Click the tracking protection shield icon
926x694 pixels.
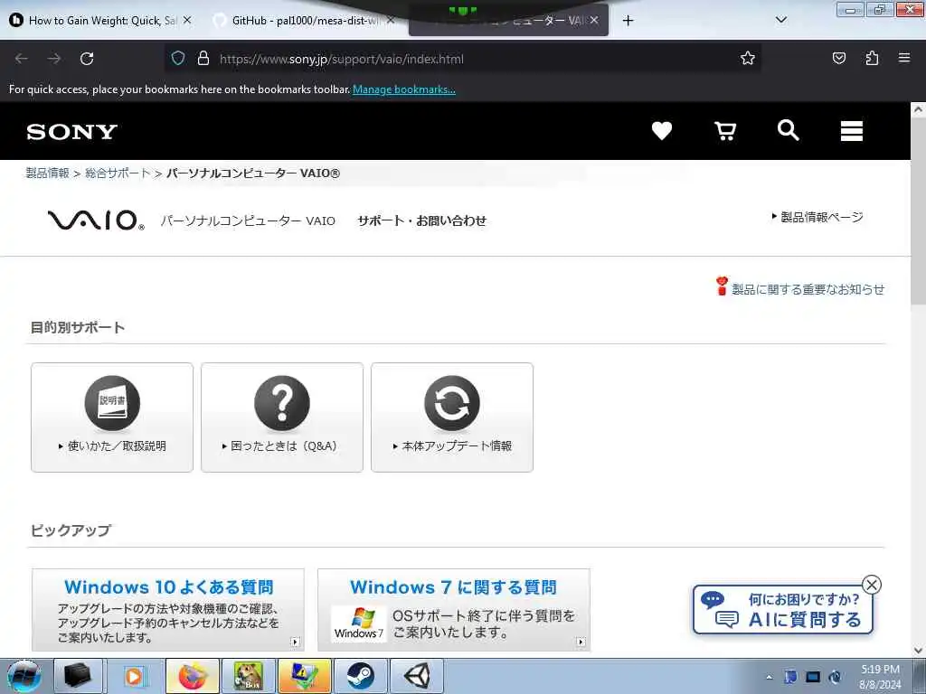tap(178, 58)
